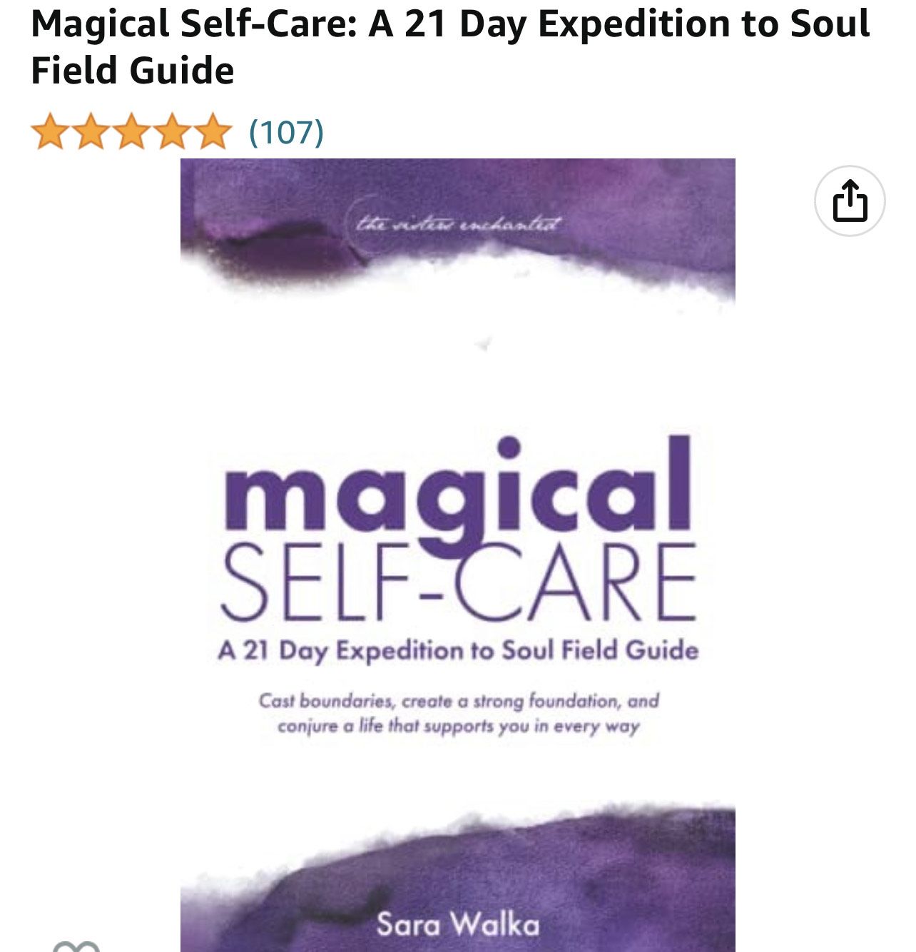
Task: Click the first orange rating star
Action: (x=50, y=132)
